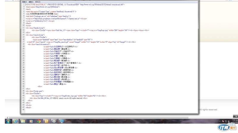Open the Windows Start menu orb
The image size is (238, 133).
8,121
